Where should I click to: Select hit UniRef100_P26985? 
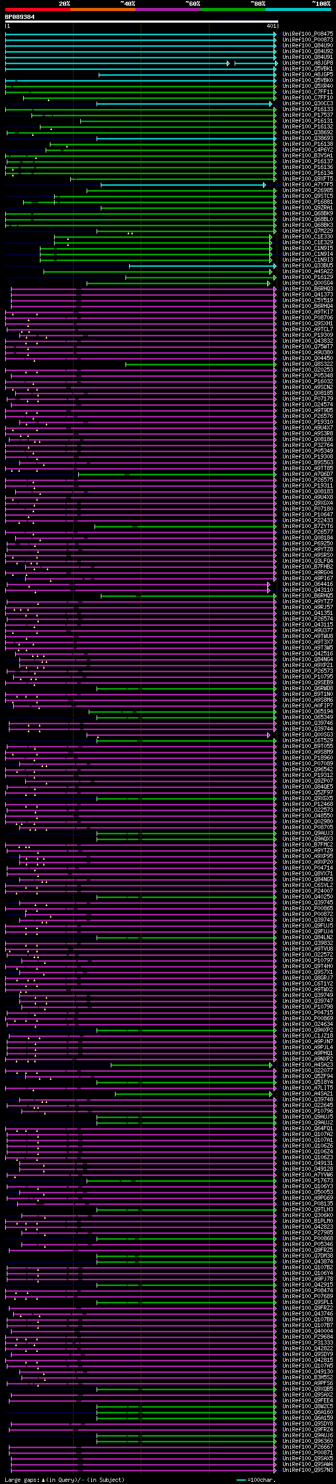point(308,190)
